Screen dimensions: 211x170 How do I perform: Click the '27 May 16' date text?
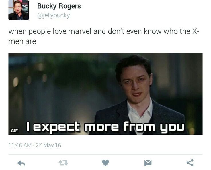[x=48, y=145]
